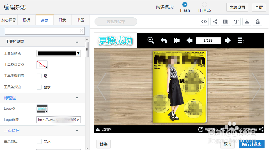
Task: Click the page number 1/188 field
Action: 208,41
